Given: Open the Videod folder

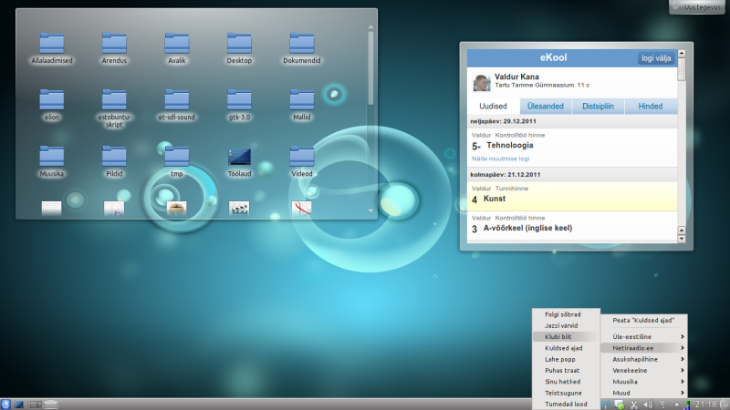Looking at the screenshot, I should [x=302, y=161].
